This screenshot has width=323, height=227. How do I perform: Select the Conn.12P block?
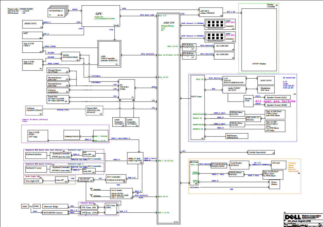coord(62,180)
